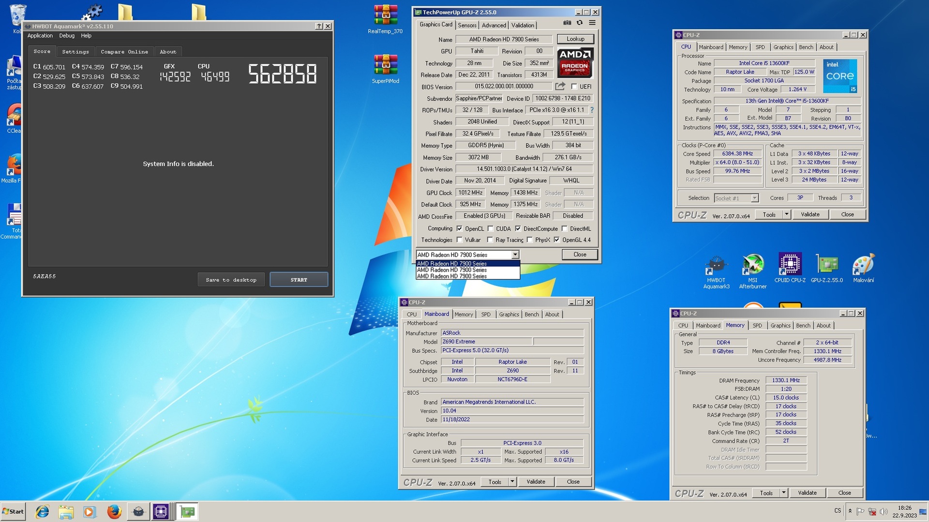Viewport: 929px width, 522px height.
Task: Click the Windows Explorer taskbar icon
Action: pos(66,511)
